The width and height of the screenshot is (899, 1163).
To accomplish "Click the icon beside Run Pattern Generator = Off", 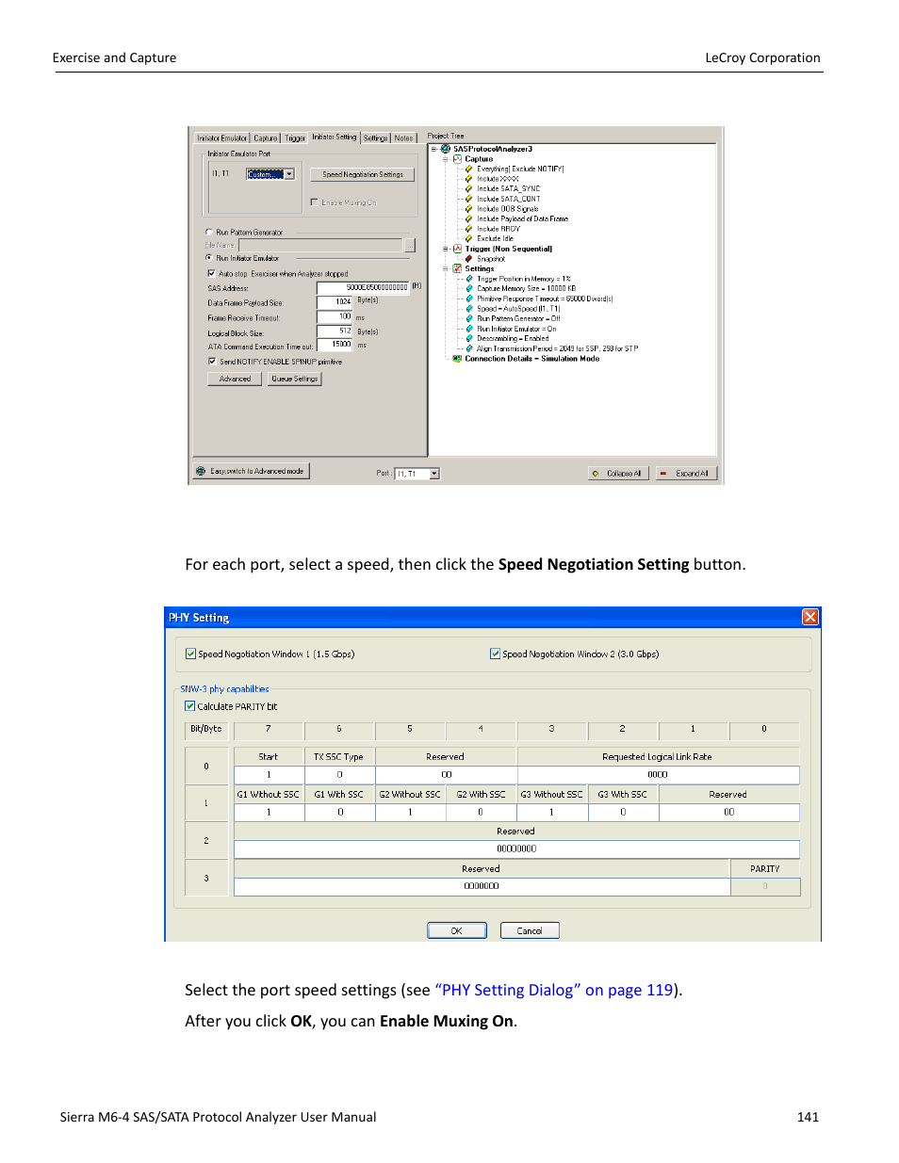I will [469, 318].
